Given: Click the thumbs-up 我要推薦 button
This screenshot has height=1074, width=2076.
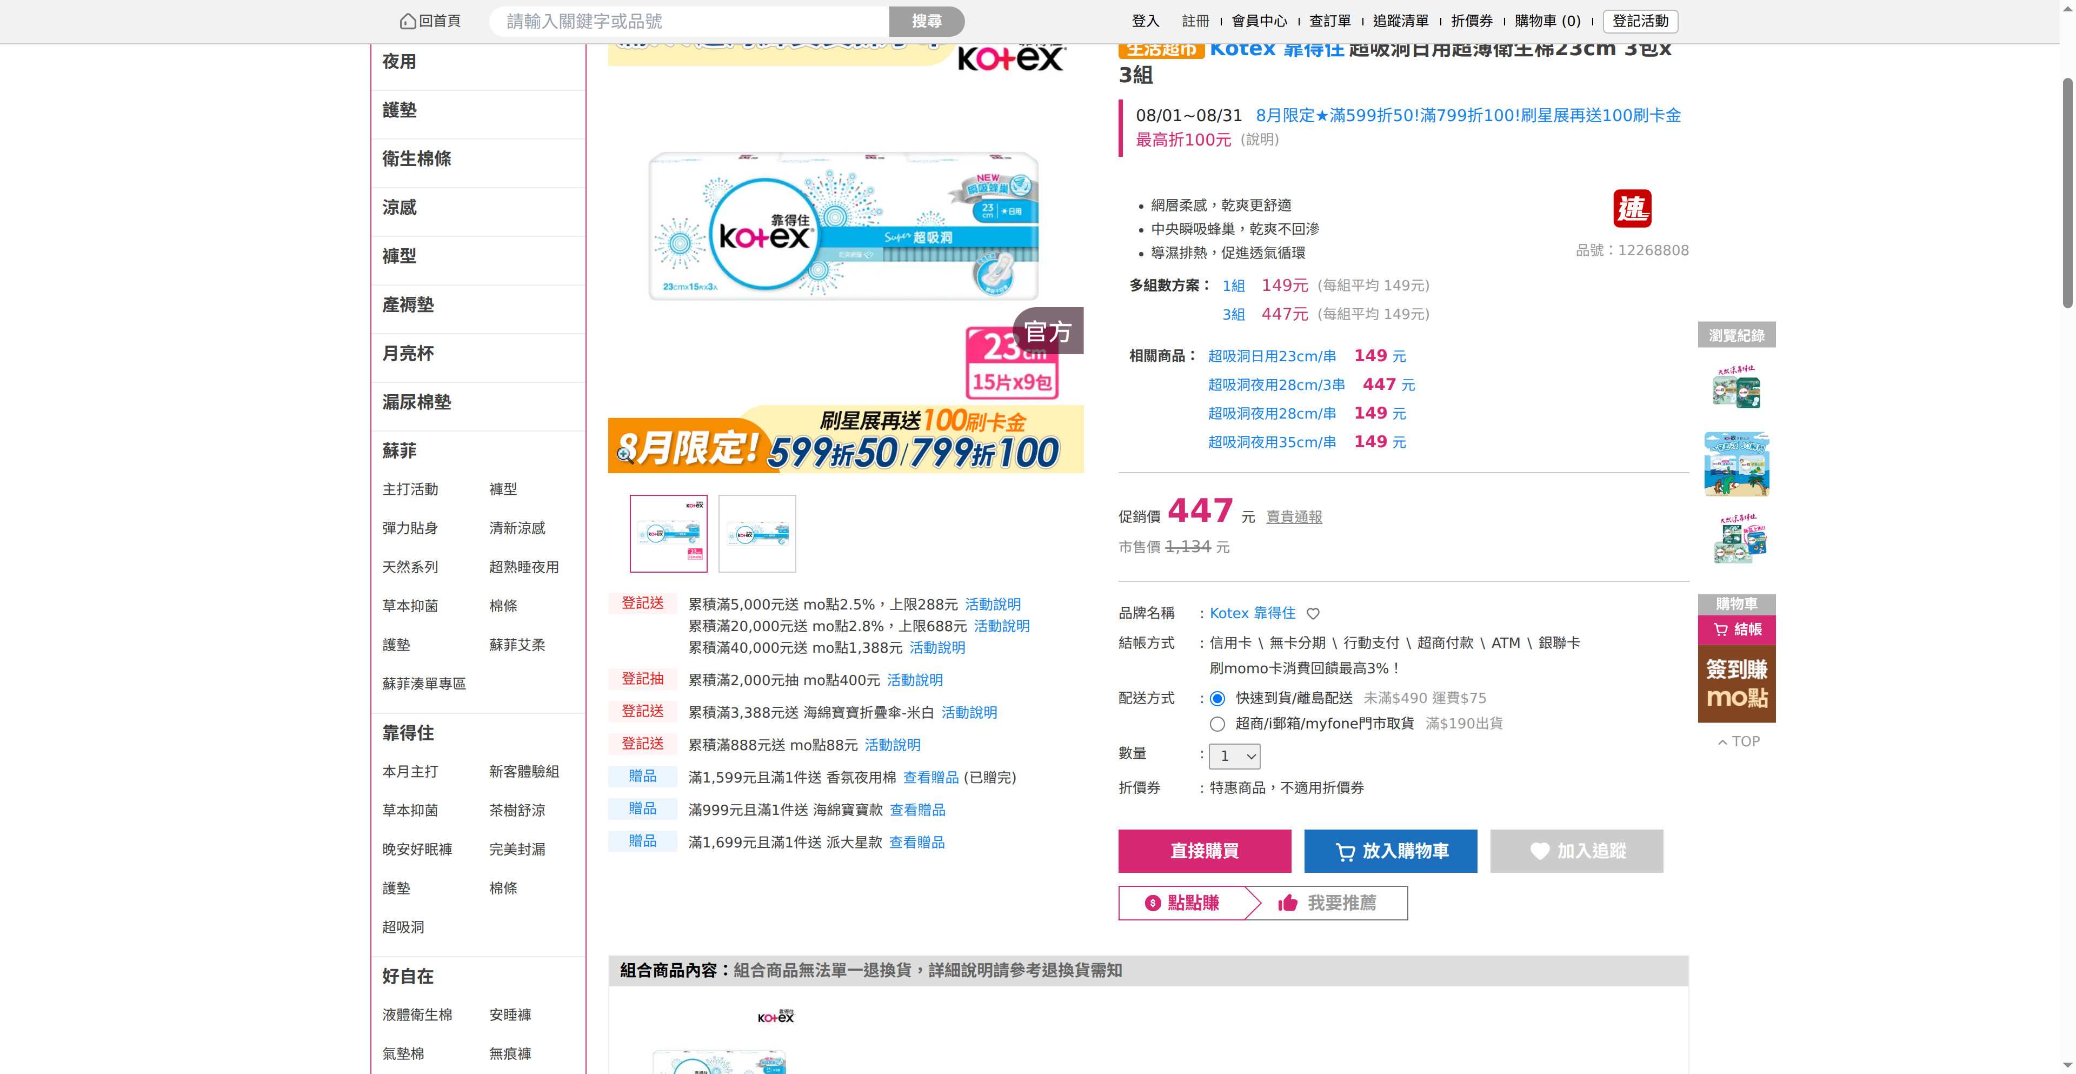Looking at the screenshot, I should pyautogui.click(x=1327, y=903).
